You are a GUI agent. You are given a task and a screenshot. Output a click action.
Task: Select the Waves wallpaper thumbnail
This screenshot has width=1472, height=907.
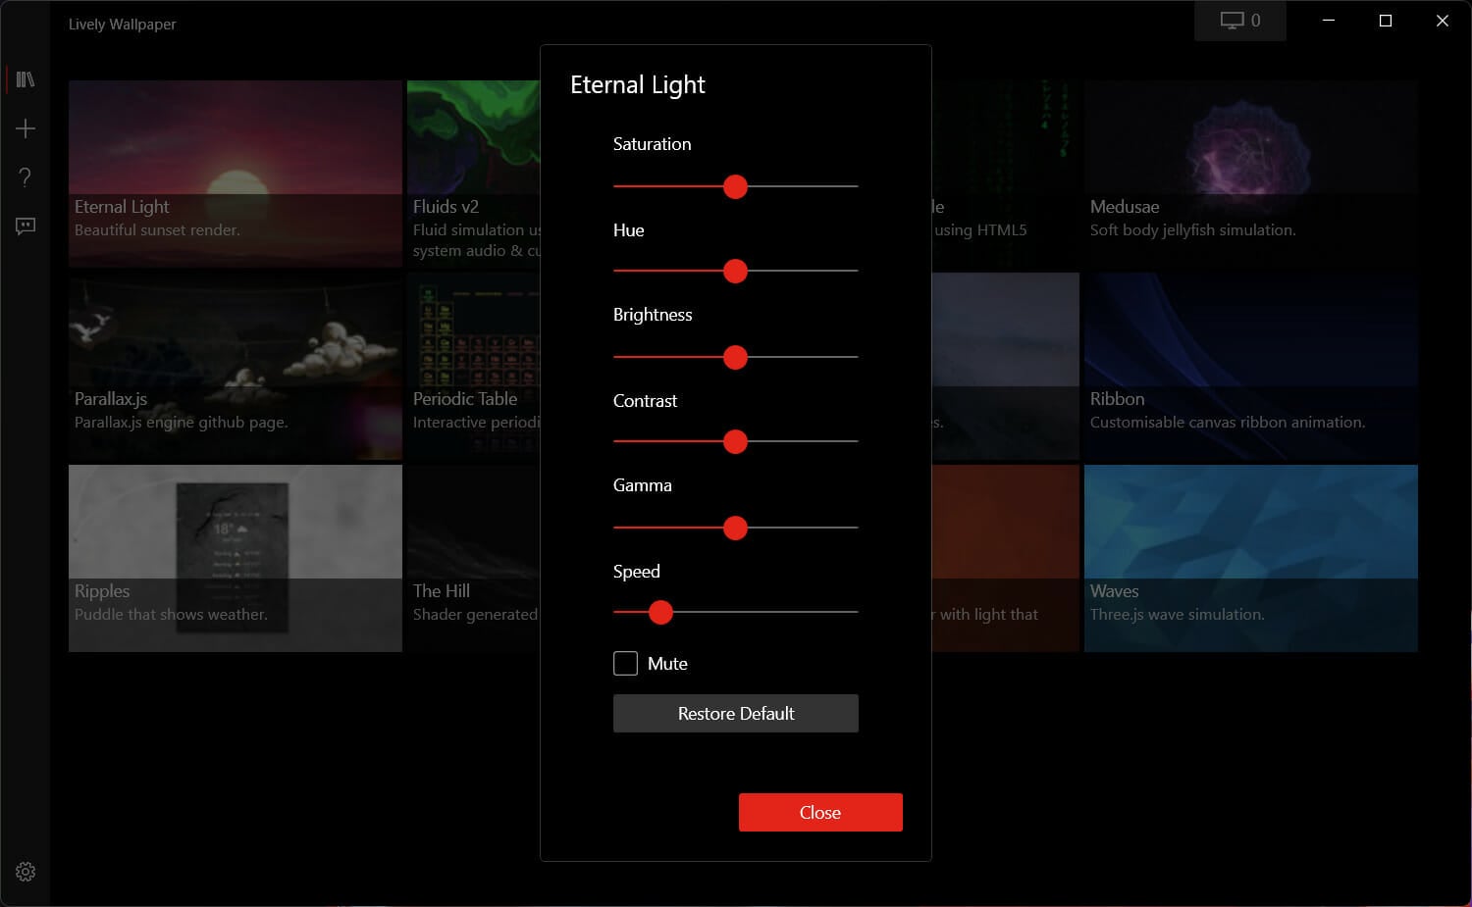[x=1250, y=558]
